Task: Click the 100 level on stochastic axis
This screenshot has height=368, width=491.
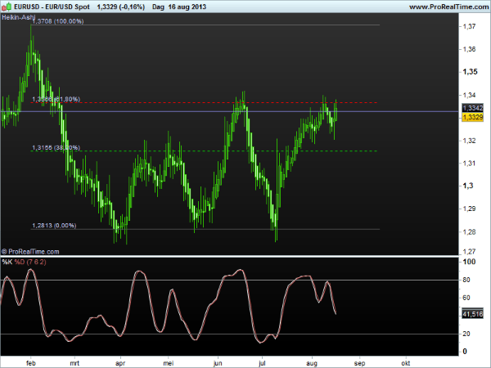Action: coord(469,262)
